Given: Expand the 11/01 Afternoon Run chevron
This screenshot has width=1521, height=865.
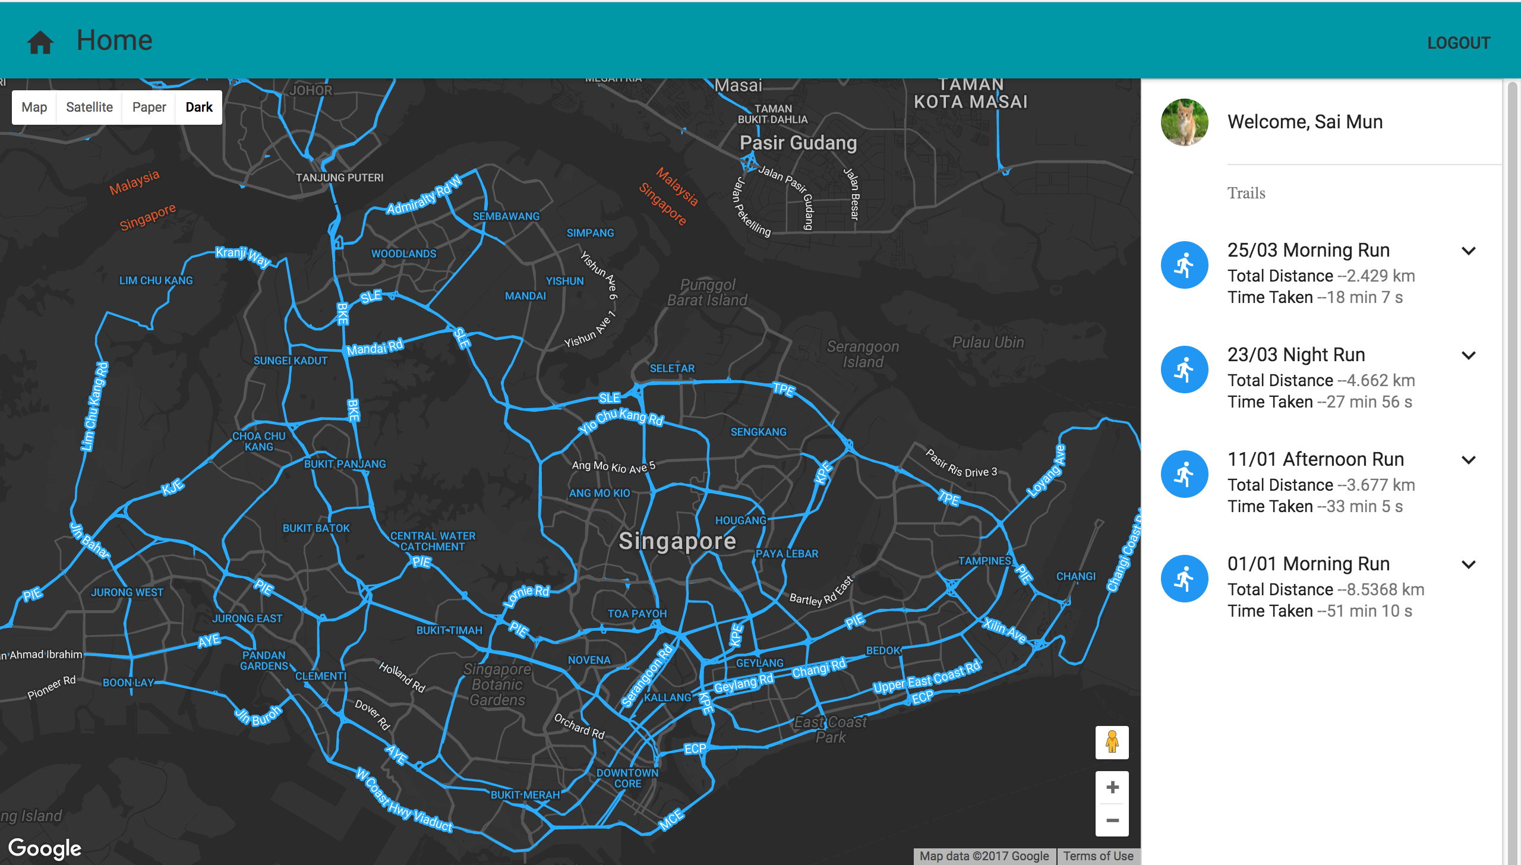Looking at the screenshot, I should pyautogui.click(x=1468, y=460).
